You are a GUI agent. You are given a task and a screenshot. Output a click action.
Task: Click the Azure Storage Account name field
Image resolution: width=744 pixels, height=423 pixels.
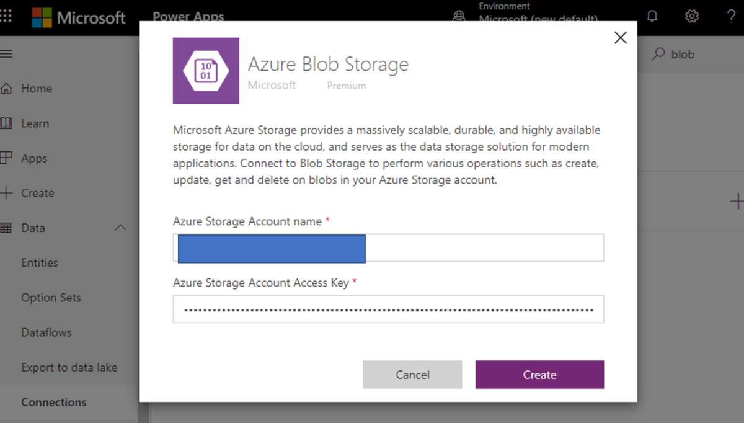388,248
